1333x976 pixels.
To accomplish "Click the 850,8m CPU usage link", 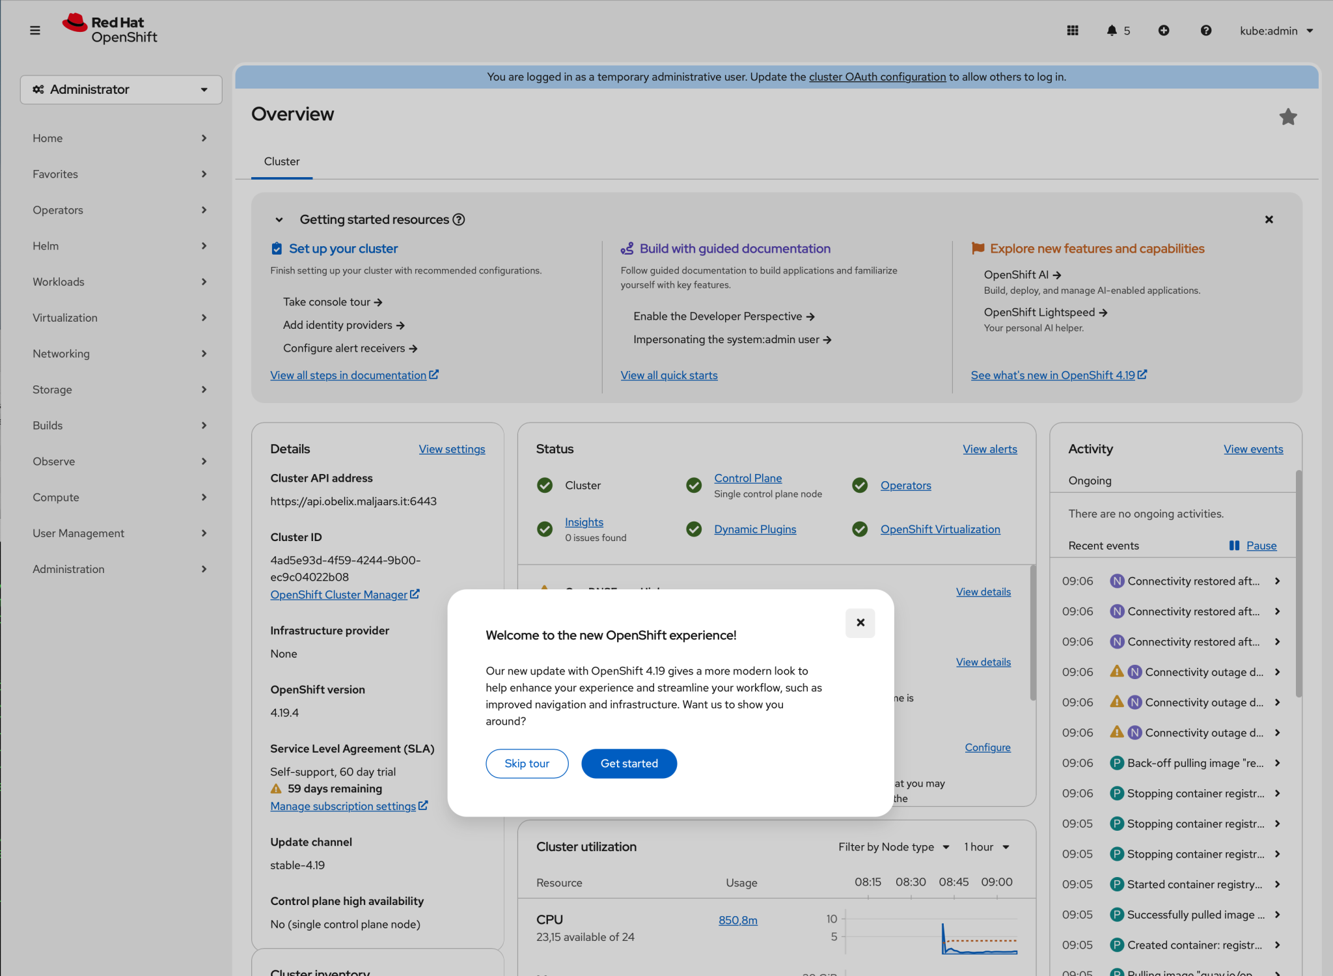I will (x=737, y=919).
